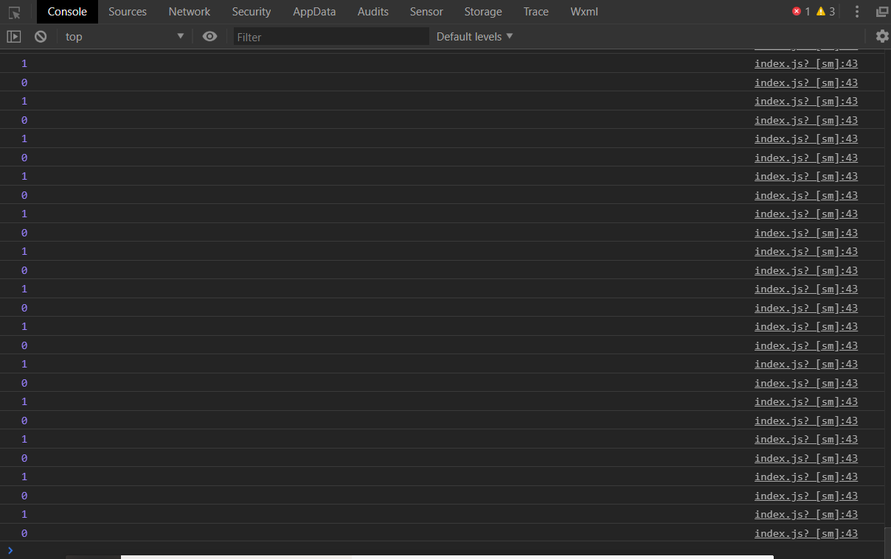Toggle the live expression eye icon

[210, 36]
